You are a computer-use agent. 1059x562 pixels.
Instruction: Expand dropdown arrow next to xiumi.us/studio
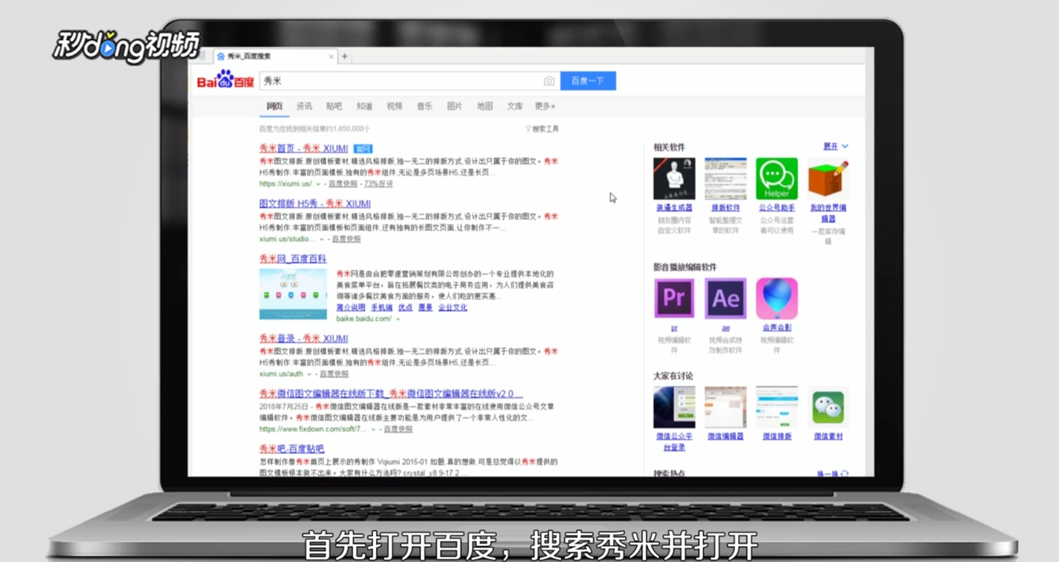tap(322, 239)
